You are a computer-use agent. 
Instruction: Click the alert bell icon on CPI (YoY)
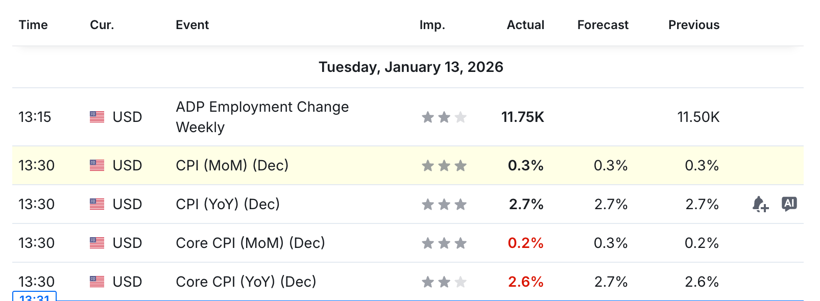[x=760, y=204]
